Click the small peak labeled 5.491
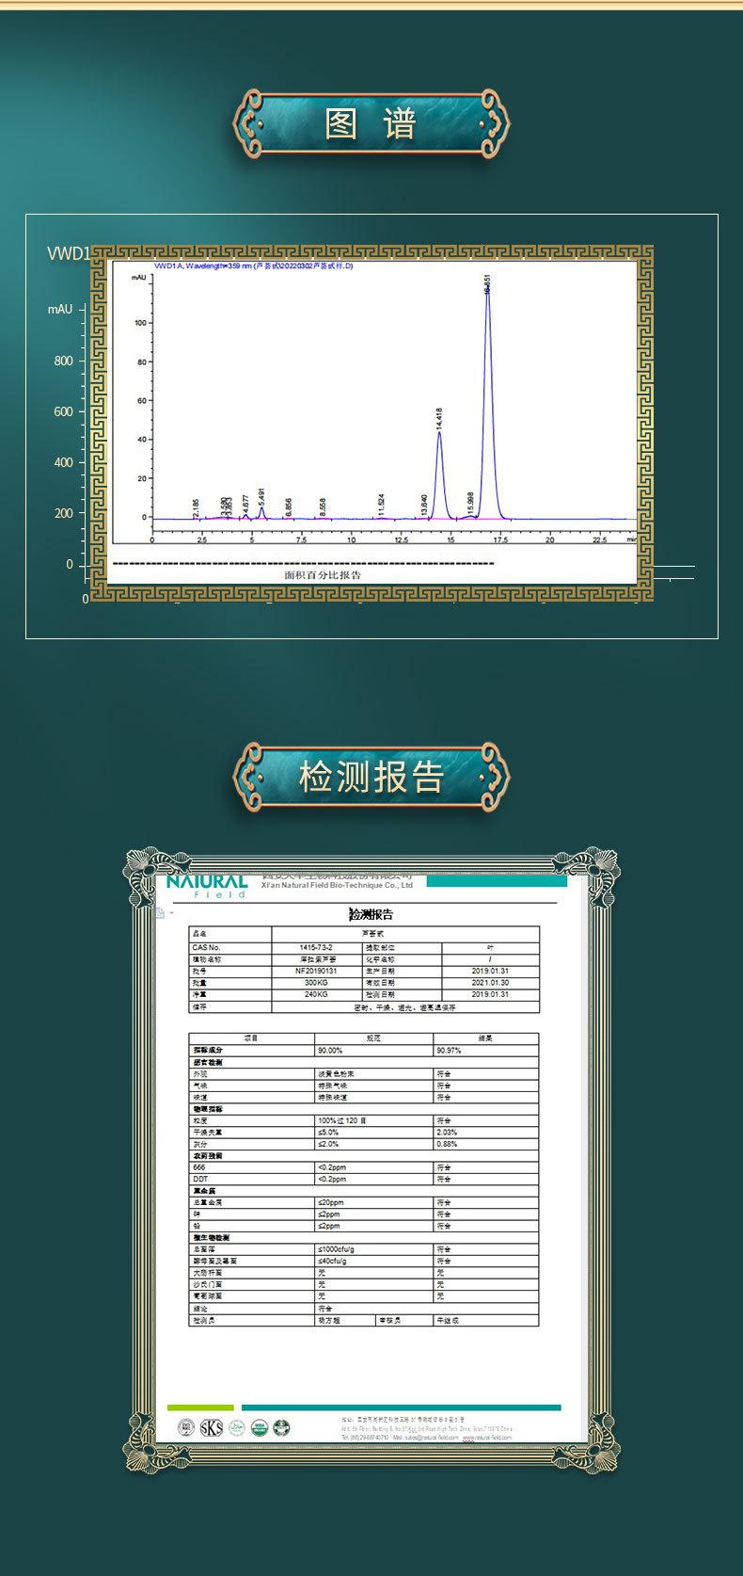 click(261, 512)
